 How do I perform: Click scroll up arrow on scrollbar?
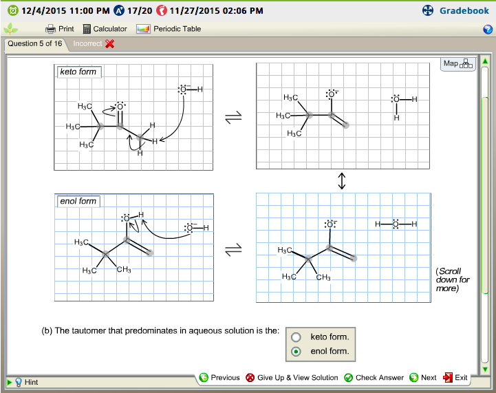tap(485, 62)
